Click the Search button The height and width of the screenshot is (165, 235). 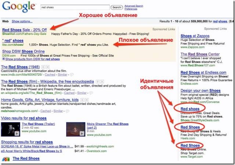[117, 7]
